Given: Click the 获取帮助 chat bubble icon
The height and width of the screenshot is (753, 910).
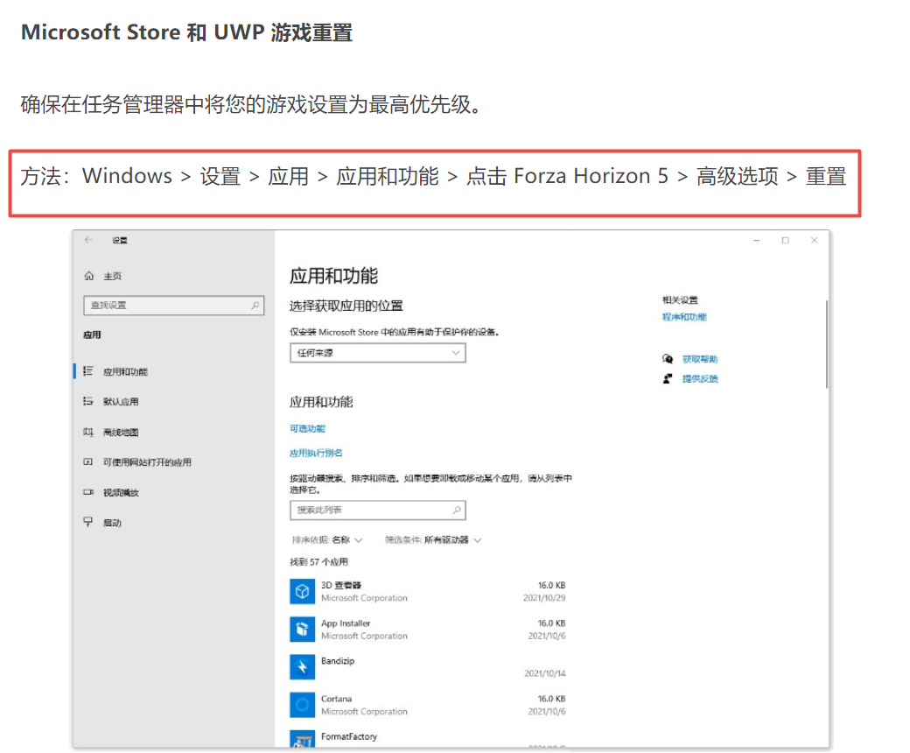Looking at the screenshot, I should pyautogui.click(x=668, y=359).
